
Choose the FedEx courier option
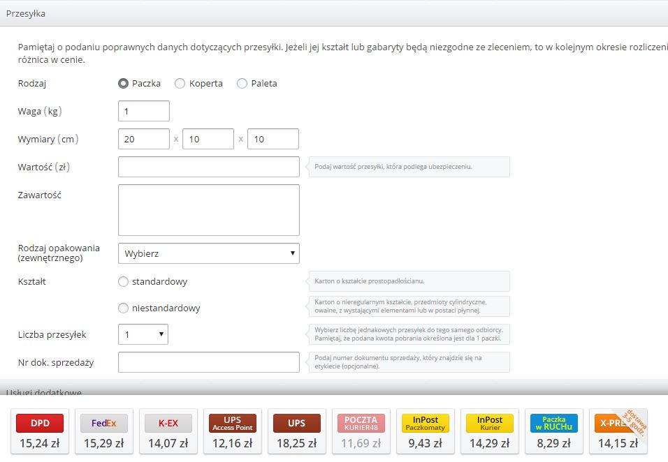point(104,424)
